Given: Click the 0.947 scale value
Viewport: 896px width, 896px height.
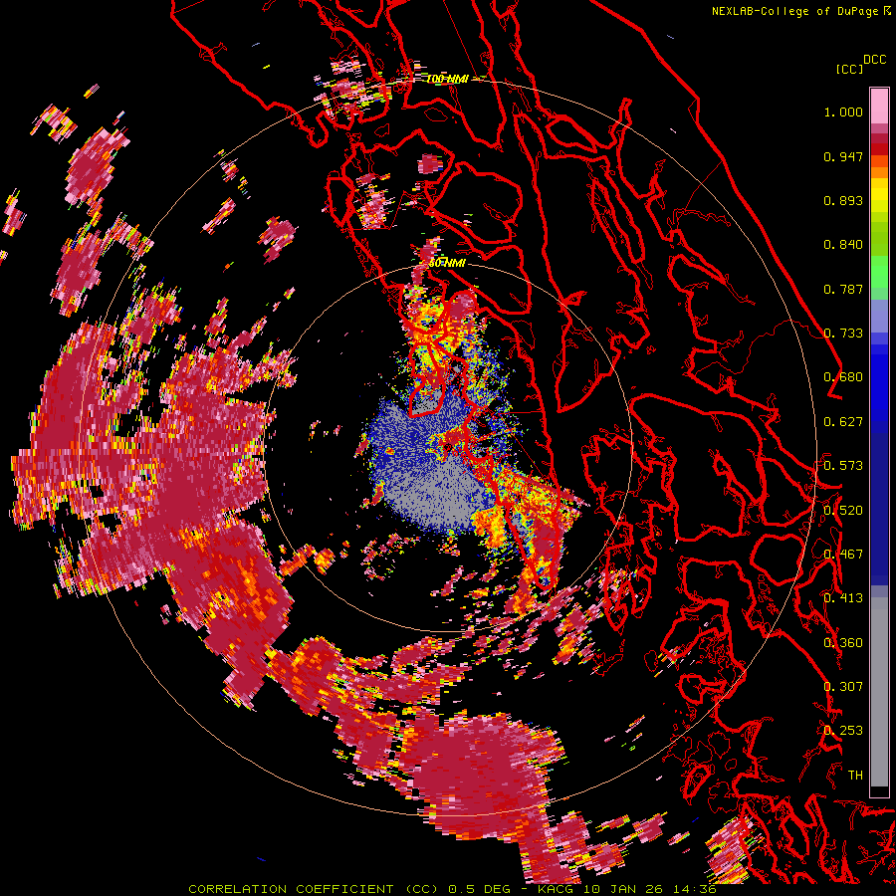Looking at the screenshot, I should [843, 156].
